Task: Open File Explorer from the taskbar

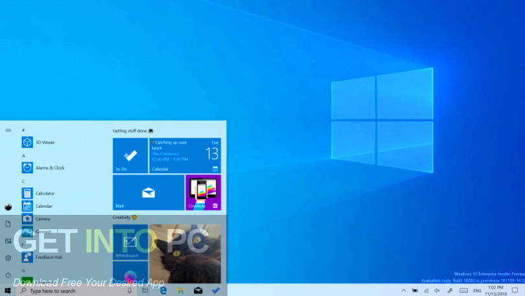Action: [x=180, y=291]
